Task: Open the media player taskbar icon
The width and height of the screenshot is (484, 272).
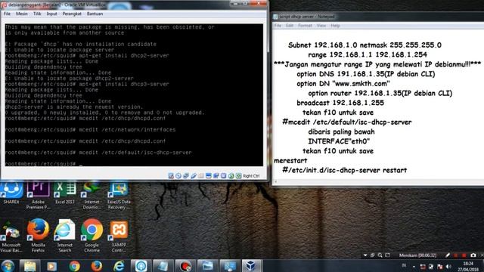Action: coord(52,266)
